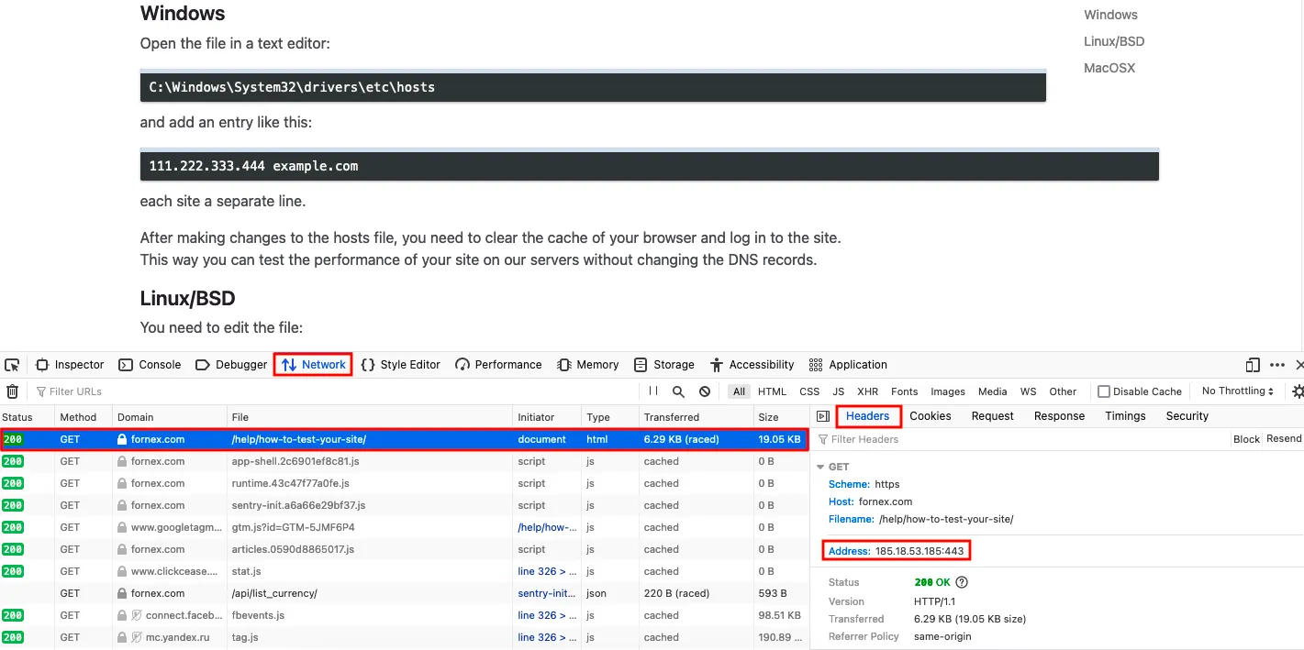Click the tracker shield icon in the mc.yandex.ru row
Image resolution: width=1304 pixels, height=650 pixels.
point(136,637)
